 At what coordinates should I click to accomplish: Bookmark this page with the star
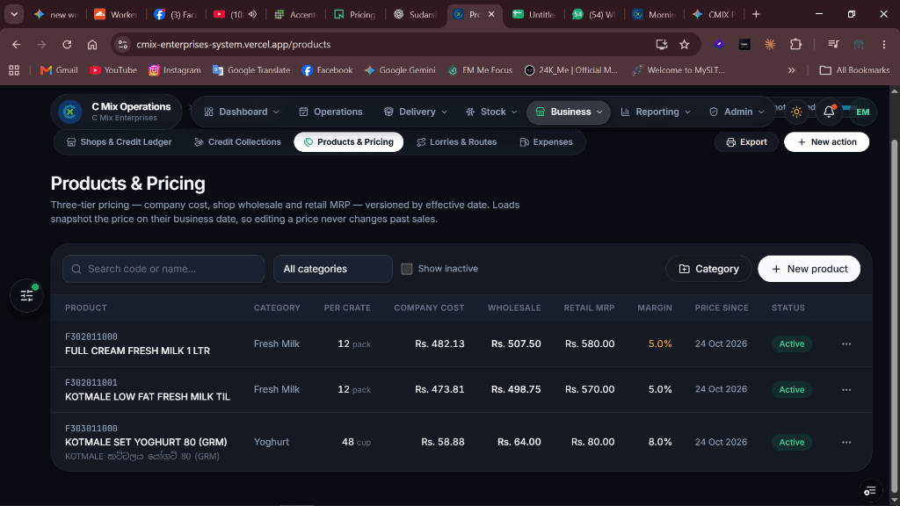coord(684,44)
